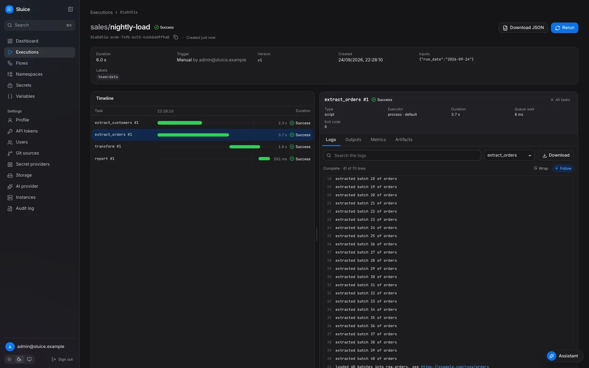Click the Sluice logo icon

click(9, 9)
